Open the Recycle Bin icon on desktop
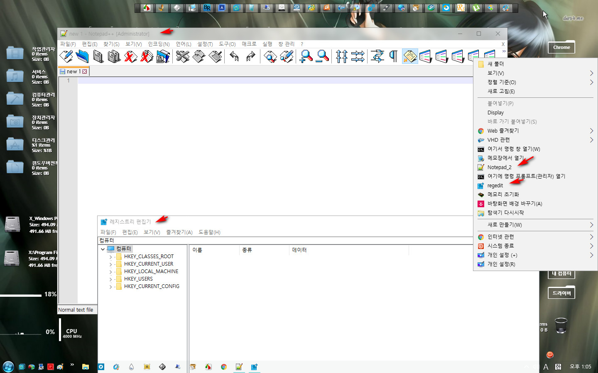The image size is (598, 373). click(561, 325)
